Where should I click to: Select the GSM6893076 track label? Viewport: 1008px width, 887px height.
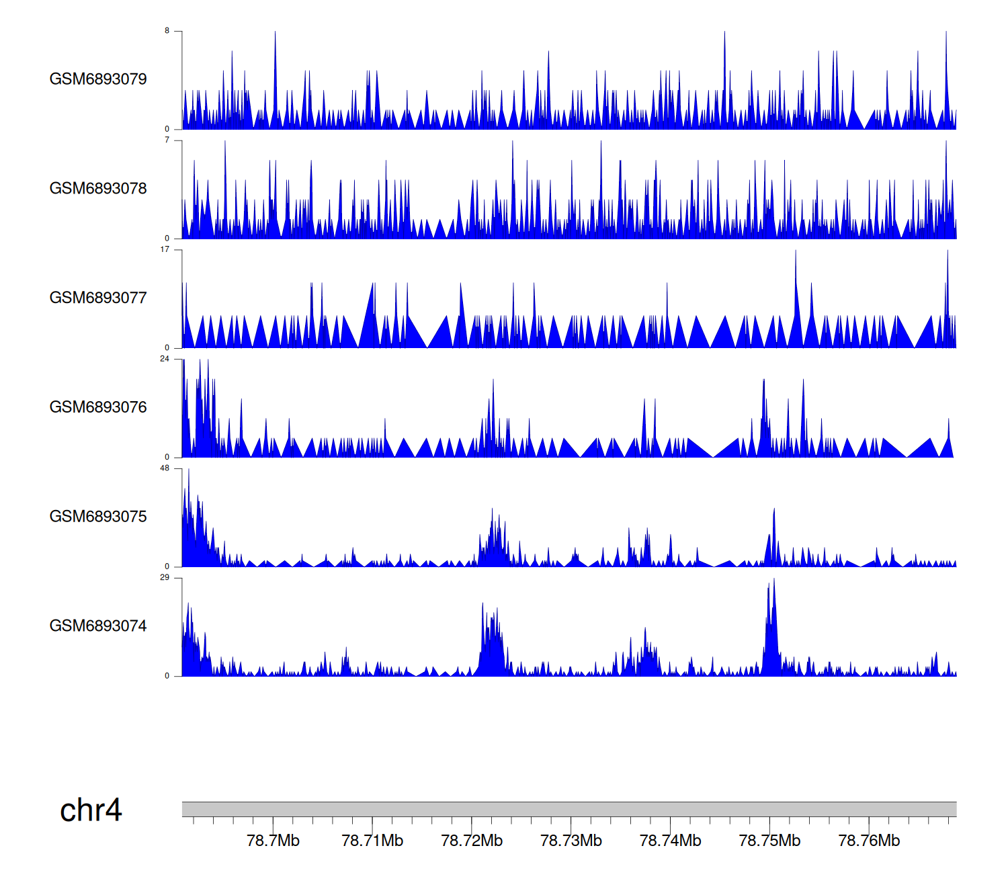(x=98, y=407)
